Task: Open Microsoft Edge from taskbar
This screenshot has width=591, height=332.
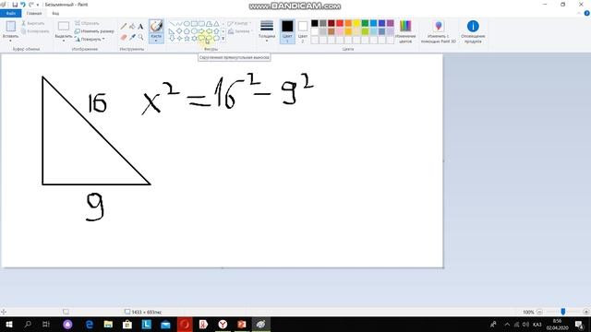Action: 89,324
